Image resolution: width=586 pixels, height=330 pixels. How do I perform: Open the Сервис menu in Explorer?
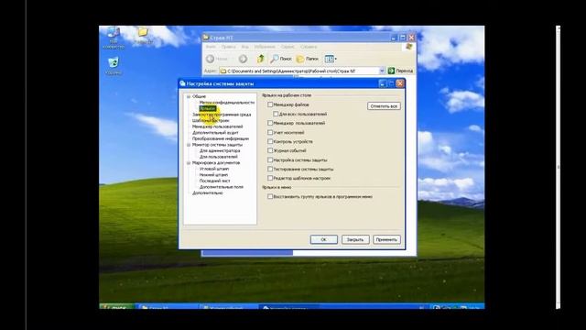point(288,47)
